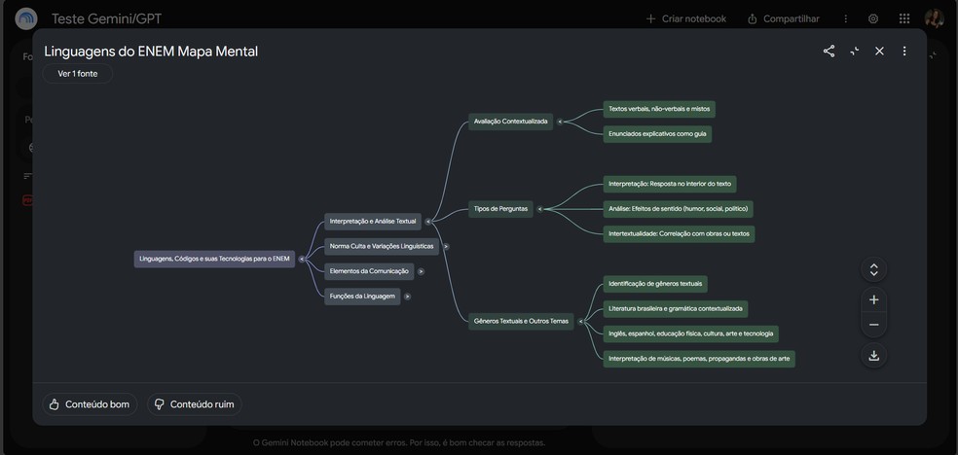Image resolution: width=958 pixels, height=455 pixels.
Task: Open settings gear in top bar
Action: [x=873, y=18]
